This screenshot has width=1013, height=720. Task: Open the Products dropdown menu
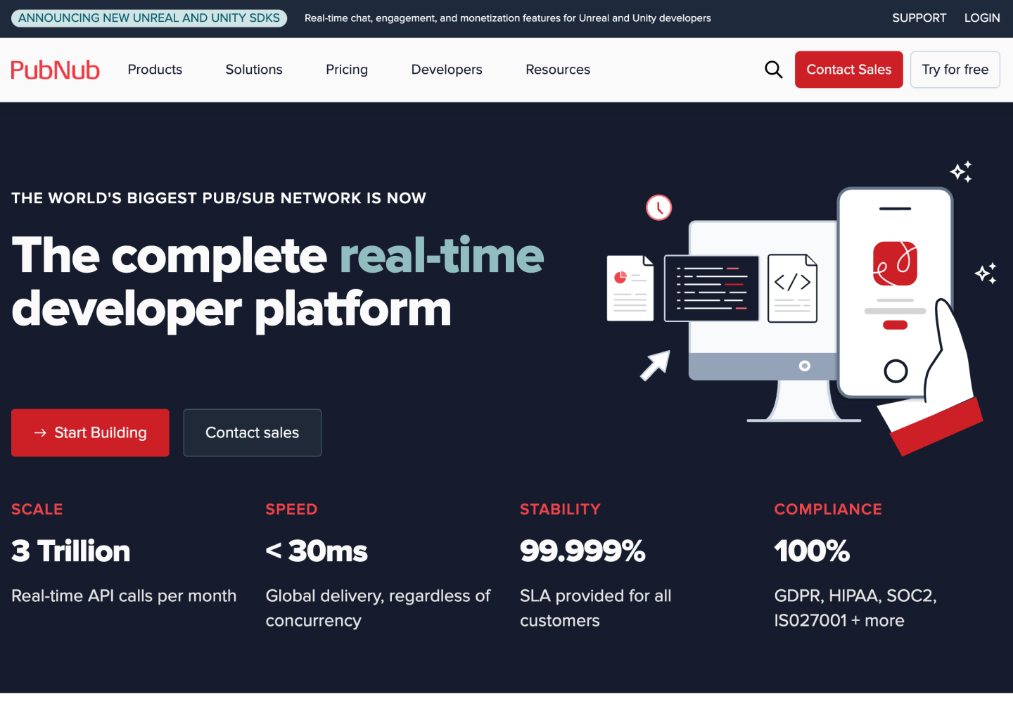pos(155,69)
